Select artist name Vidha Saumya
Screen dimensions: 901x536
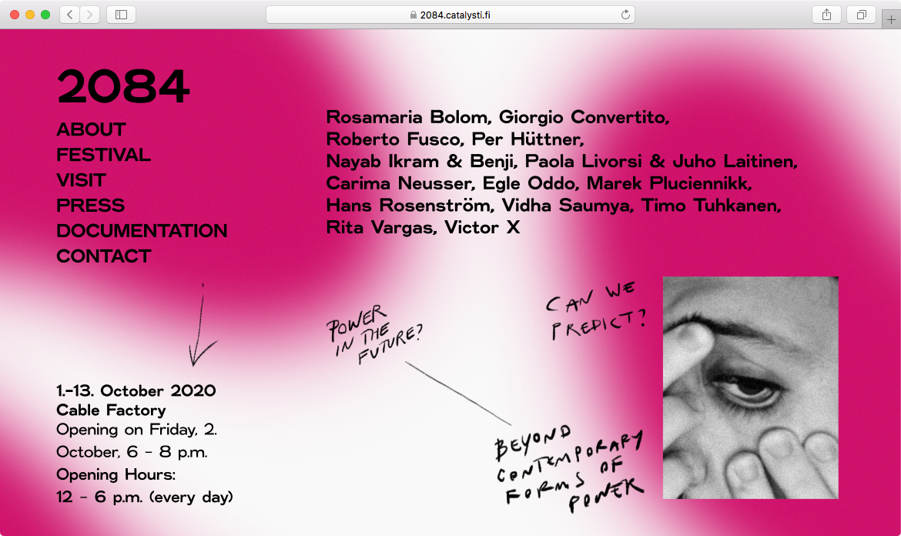pos(567,206)
